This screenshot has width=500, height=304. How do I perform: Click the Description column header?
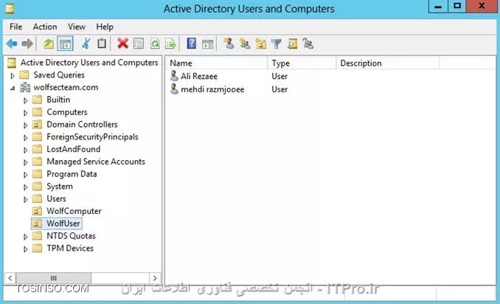pyautogui.click(x=388, y=63)
